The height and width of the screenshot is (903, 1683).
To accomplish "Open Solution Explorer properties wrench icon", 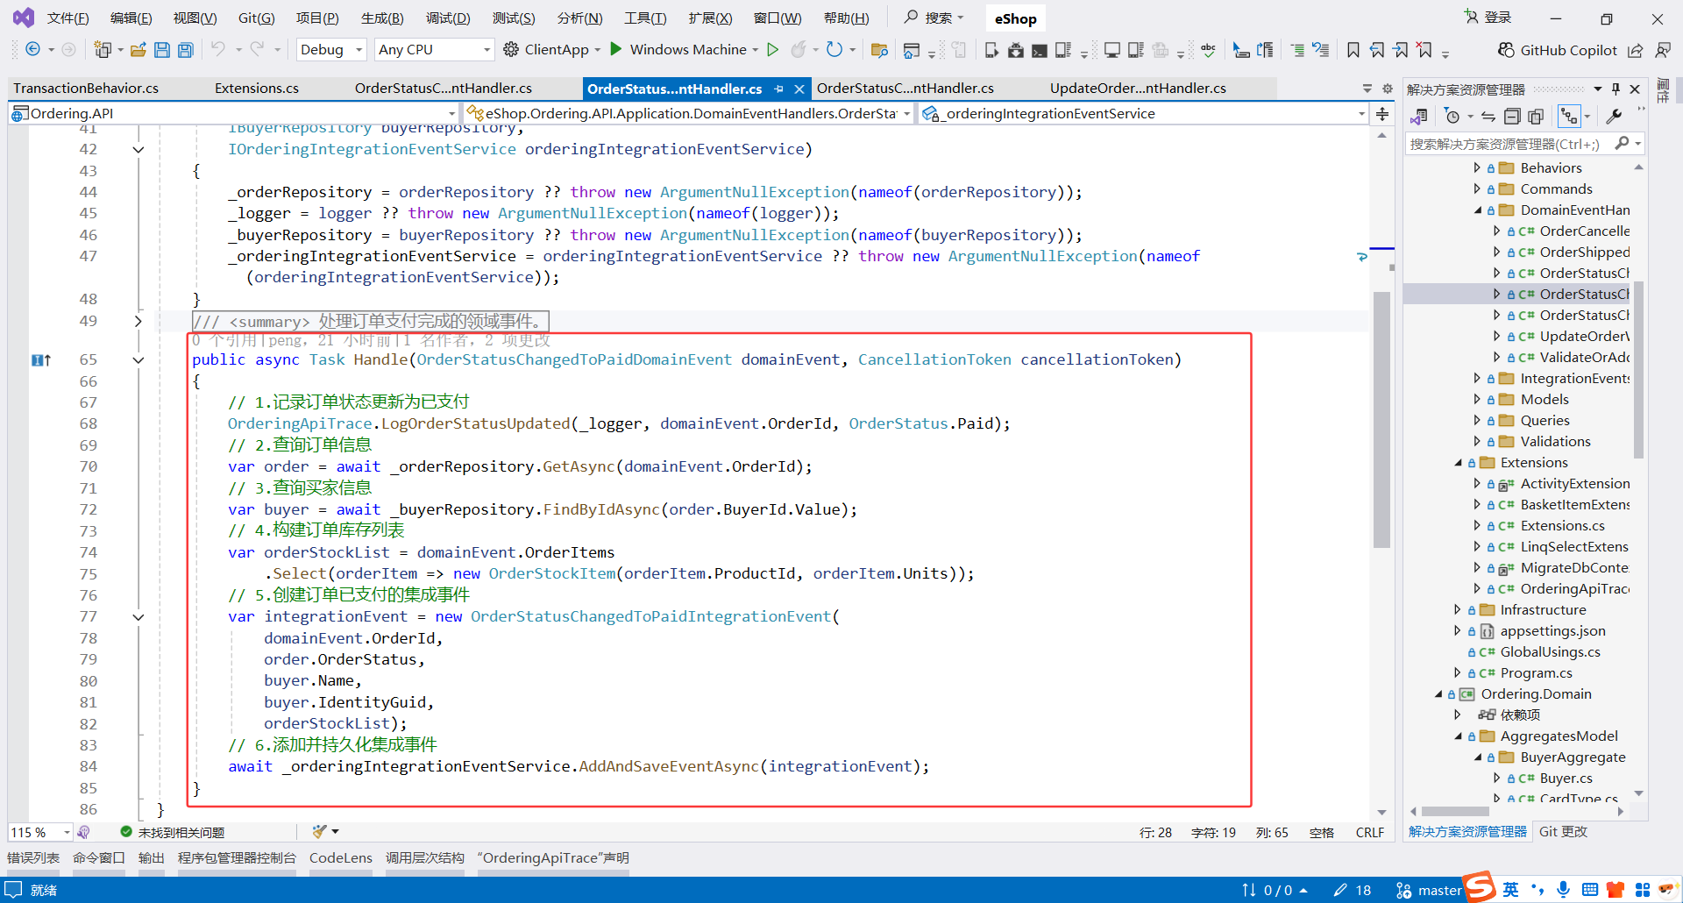I will tap(1614, 116).
